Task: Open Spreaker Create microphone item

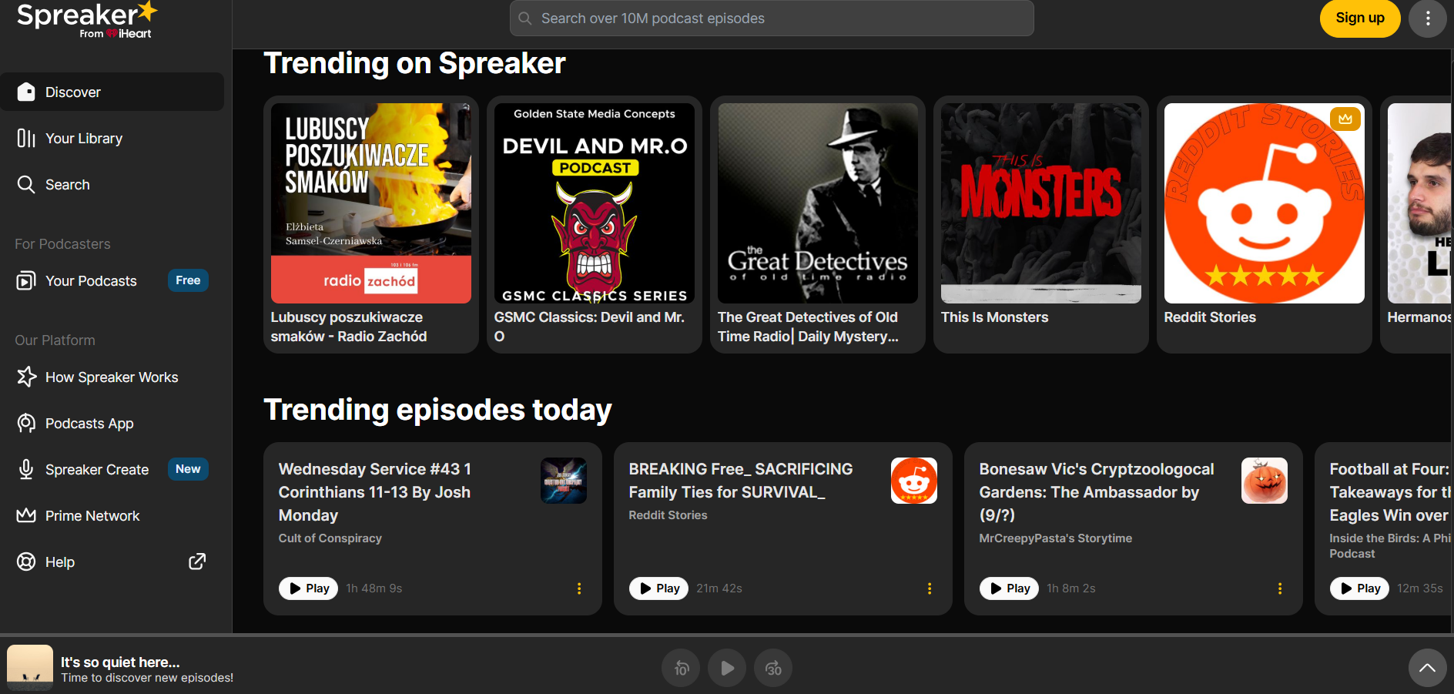Action: pyautogui.click(x=96, y=470)
